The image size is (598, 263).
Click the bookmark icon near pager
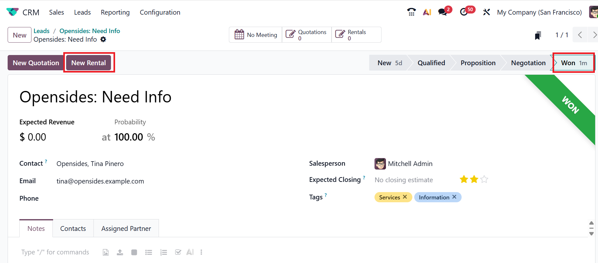point(538,35)
